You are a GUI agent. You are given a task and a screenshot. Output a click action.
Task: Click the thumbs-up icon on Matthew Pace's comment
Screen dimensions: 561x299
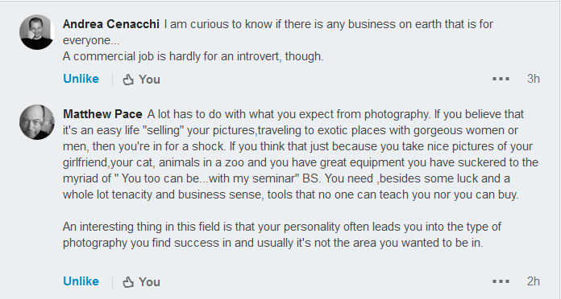click(128, 282)
